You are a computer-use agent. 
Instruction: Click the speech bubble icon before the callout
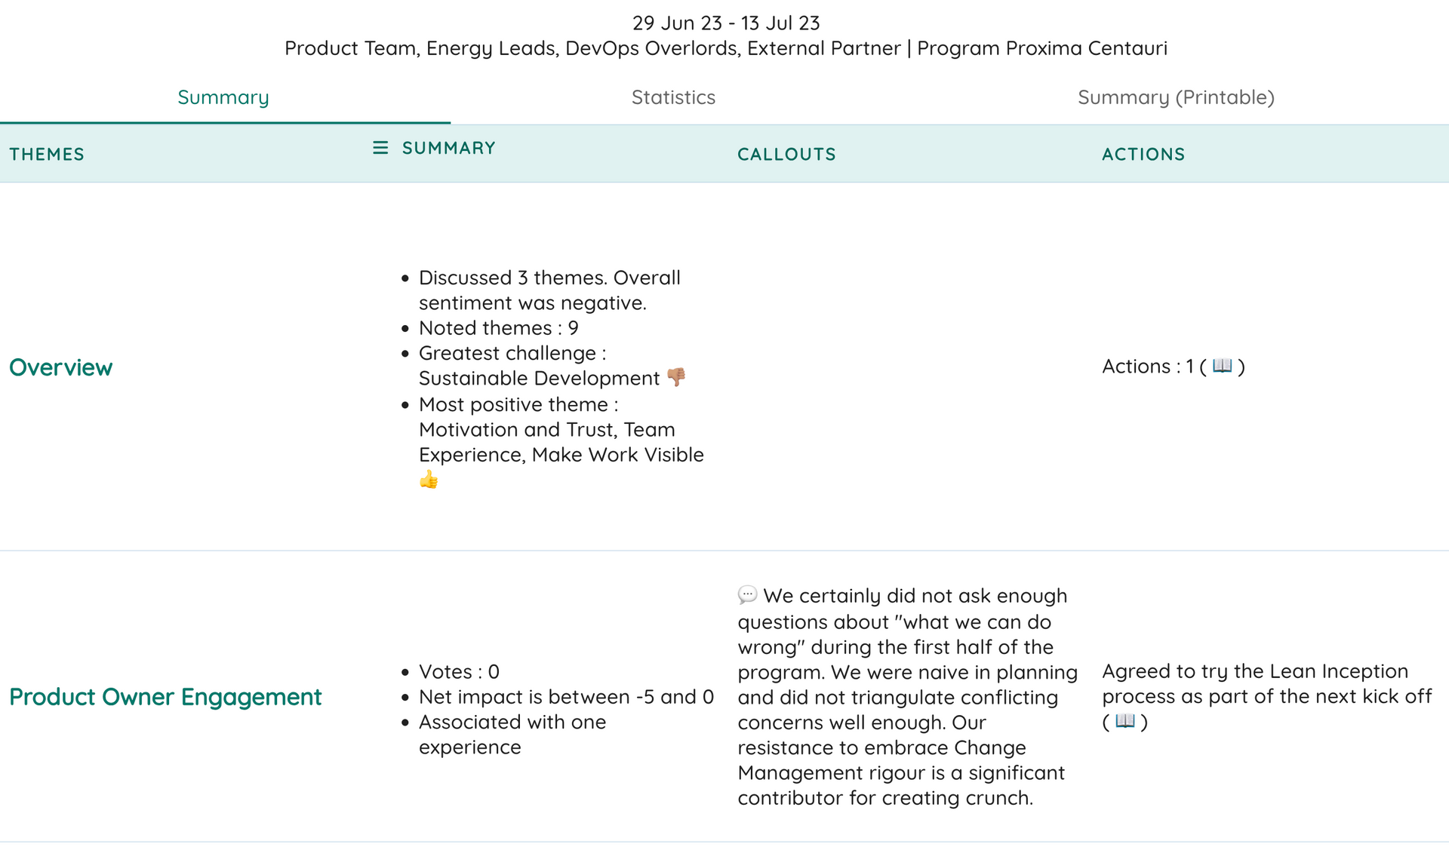pos(748,595)
